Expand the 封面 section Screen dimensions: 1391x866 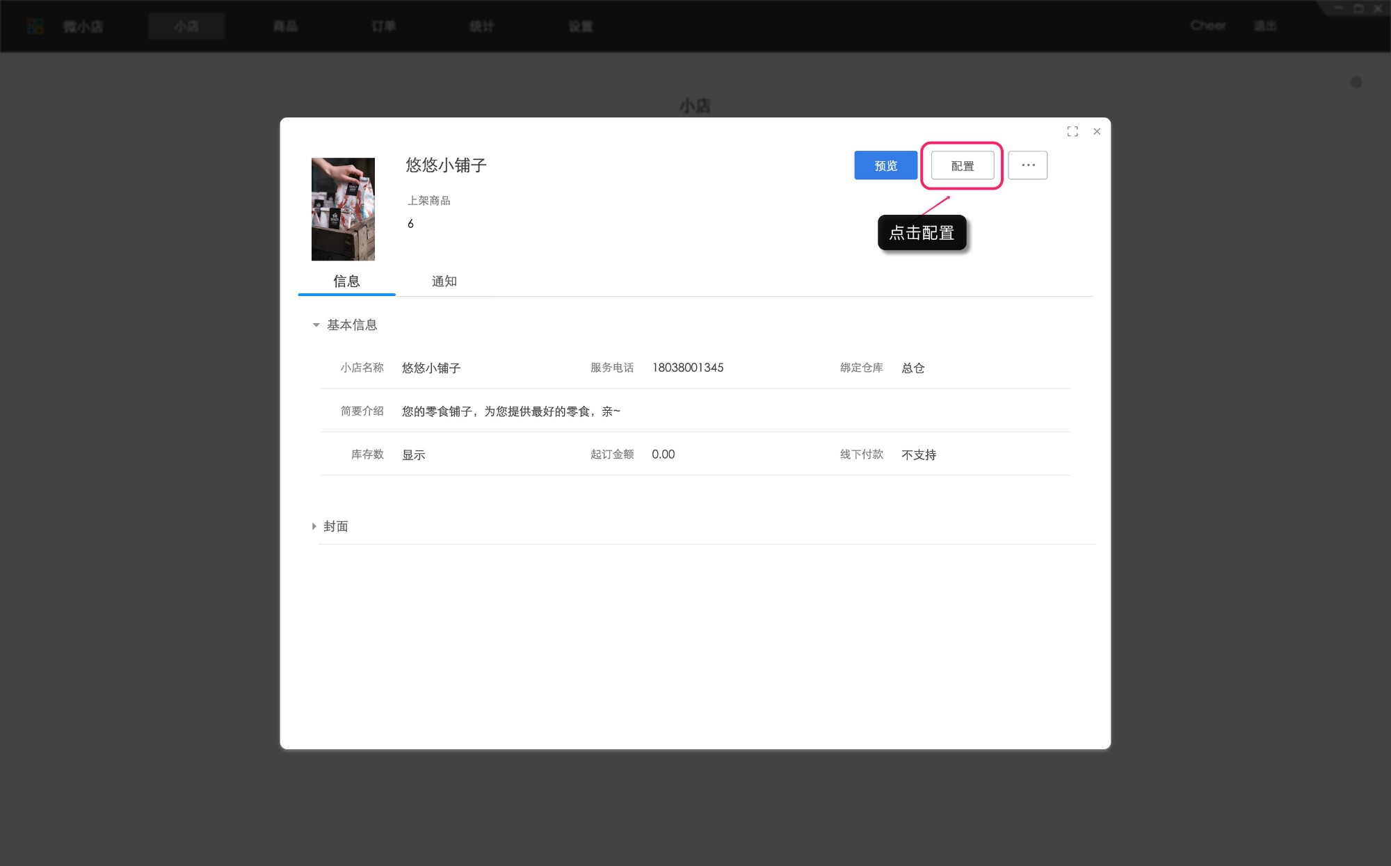point(335,526)
